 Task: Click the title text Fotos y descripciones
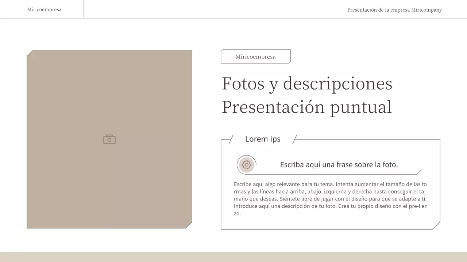click(x=307, y=84)
